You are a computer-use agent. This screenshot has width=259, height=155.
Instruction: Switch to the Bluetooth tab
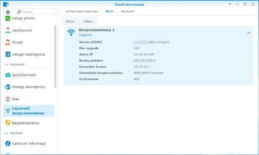[128, 11]
